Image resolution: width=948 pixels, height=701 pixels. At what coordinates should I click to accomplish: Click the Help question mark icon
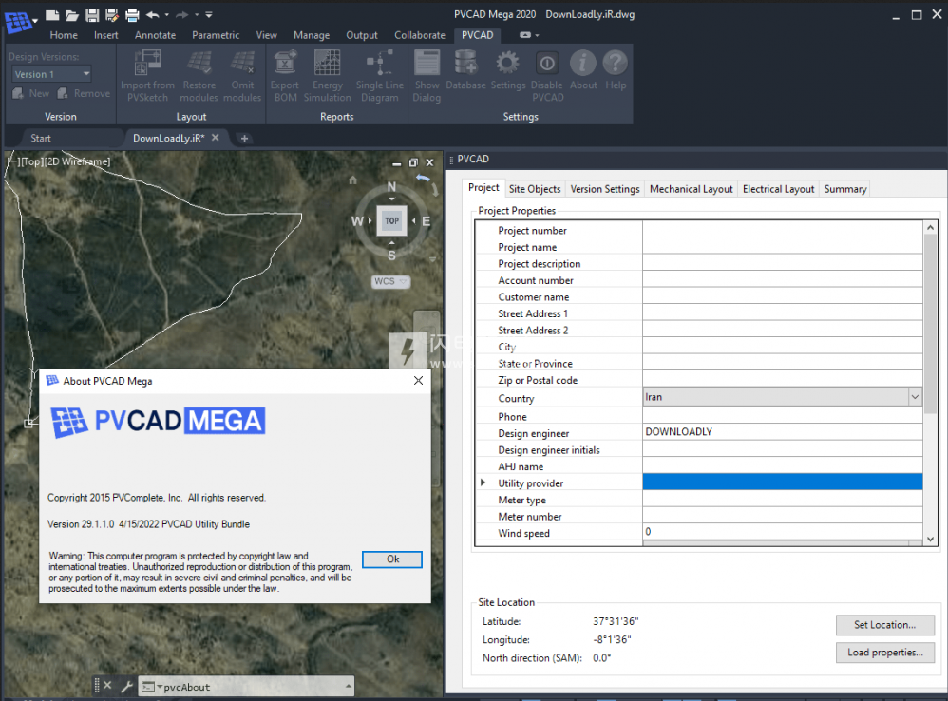coord(615,63)
